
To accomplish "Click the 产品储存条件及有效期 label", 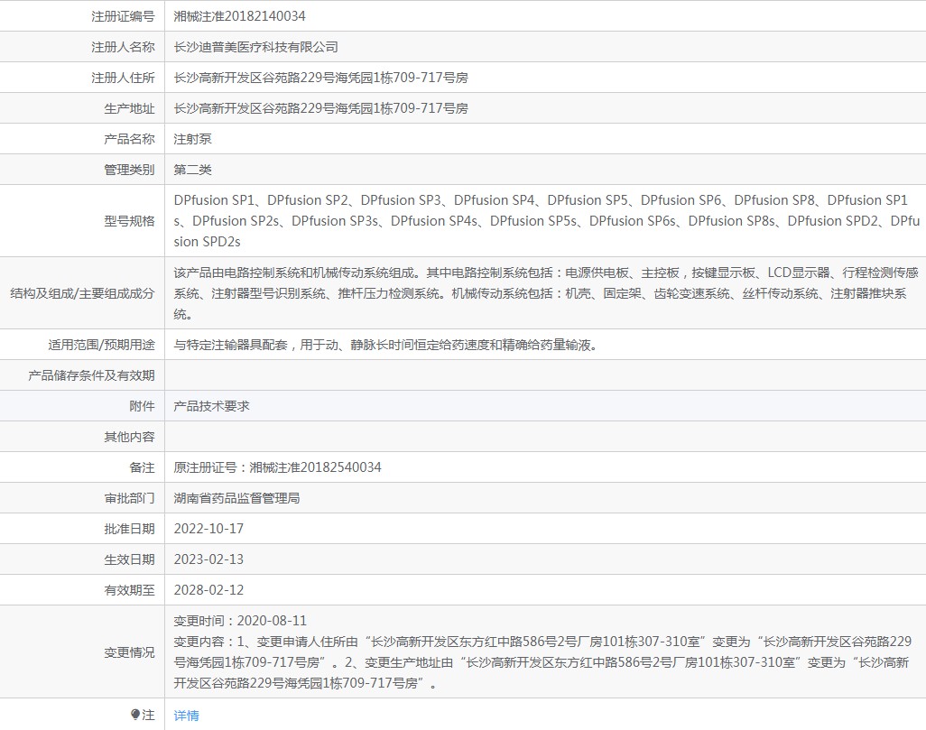I will click(x=91, y=375).
